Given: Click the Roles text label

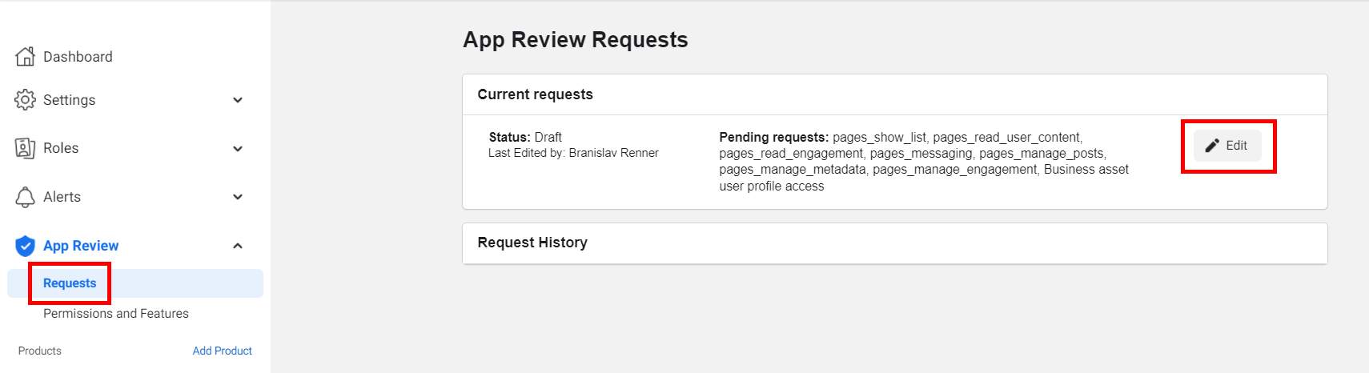Looking at the screenshot, I should (61, 148).
